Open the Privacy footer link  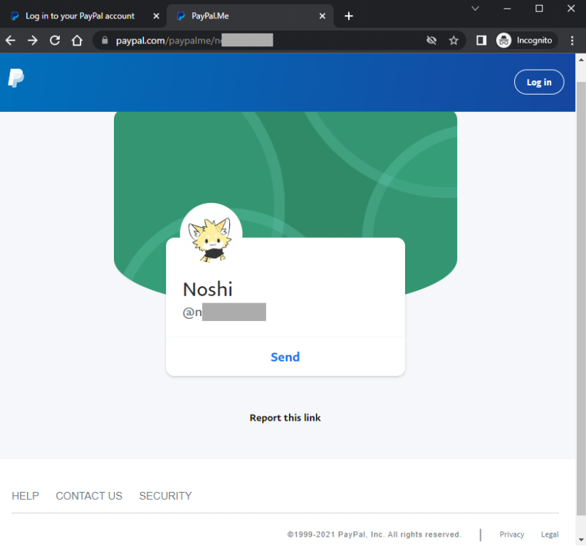click(x=512, y=535)
